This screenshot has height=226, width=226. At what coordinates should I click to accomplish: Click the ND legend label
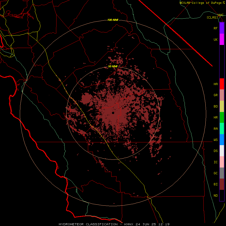click(215, 196)
